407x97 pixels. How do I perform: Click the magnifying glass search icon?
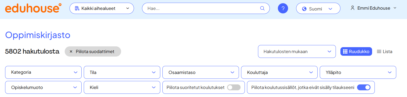click(x=262, y=8)
